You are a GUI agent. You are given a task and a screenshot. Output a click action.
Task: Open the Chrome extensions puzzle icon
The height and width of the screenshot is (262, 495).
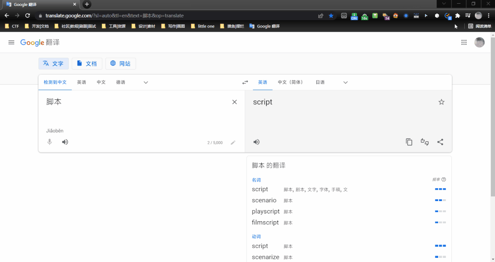pyautogui.click(x=457, y=16)
